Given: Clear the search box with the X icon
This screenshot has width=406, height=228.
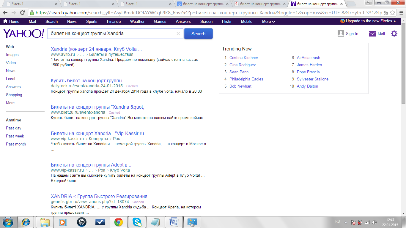Looking at the screenshot, I should pyautogui.click(x=178, y=34).
